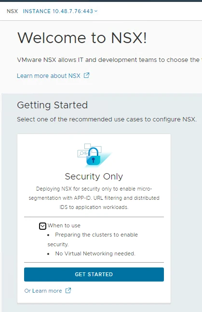Select the Security Only card title
The width and height of the screenshot is (202, 312).
pos(94,177)
